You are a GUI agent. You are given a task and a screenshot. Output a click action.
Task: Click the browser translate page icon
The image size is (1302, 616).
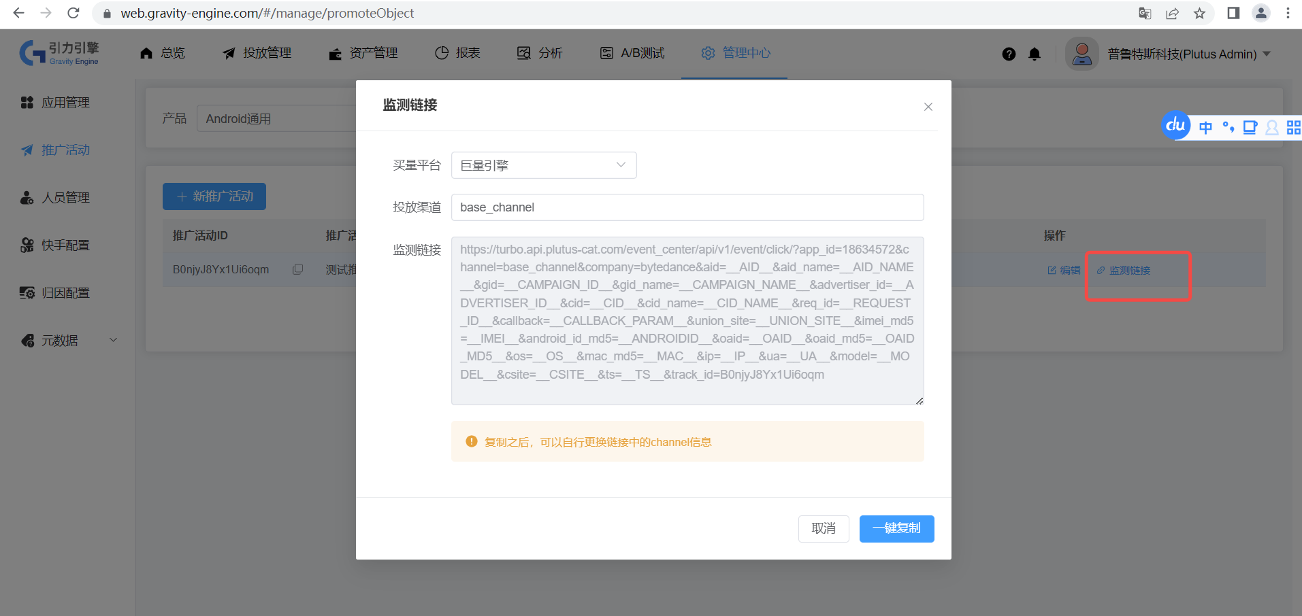click(x=1145, y=14)
